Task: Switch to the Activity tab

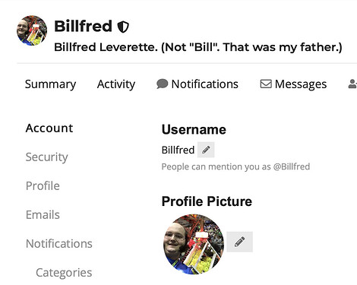Action: tap(116, 84)
